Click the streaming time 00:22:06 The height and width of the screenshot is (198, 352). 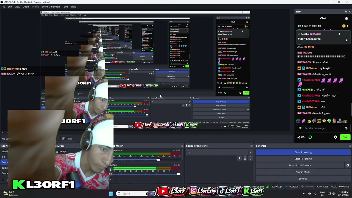click(294, 186)
